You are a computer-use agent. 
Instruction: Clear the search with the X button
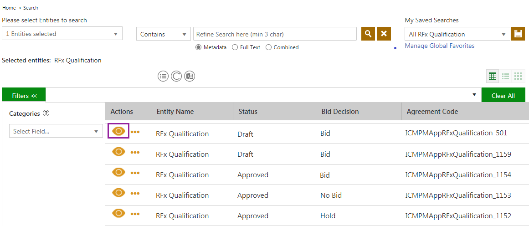point(384,34)
